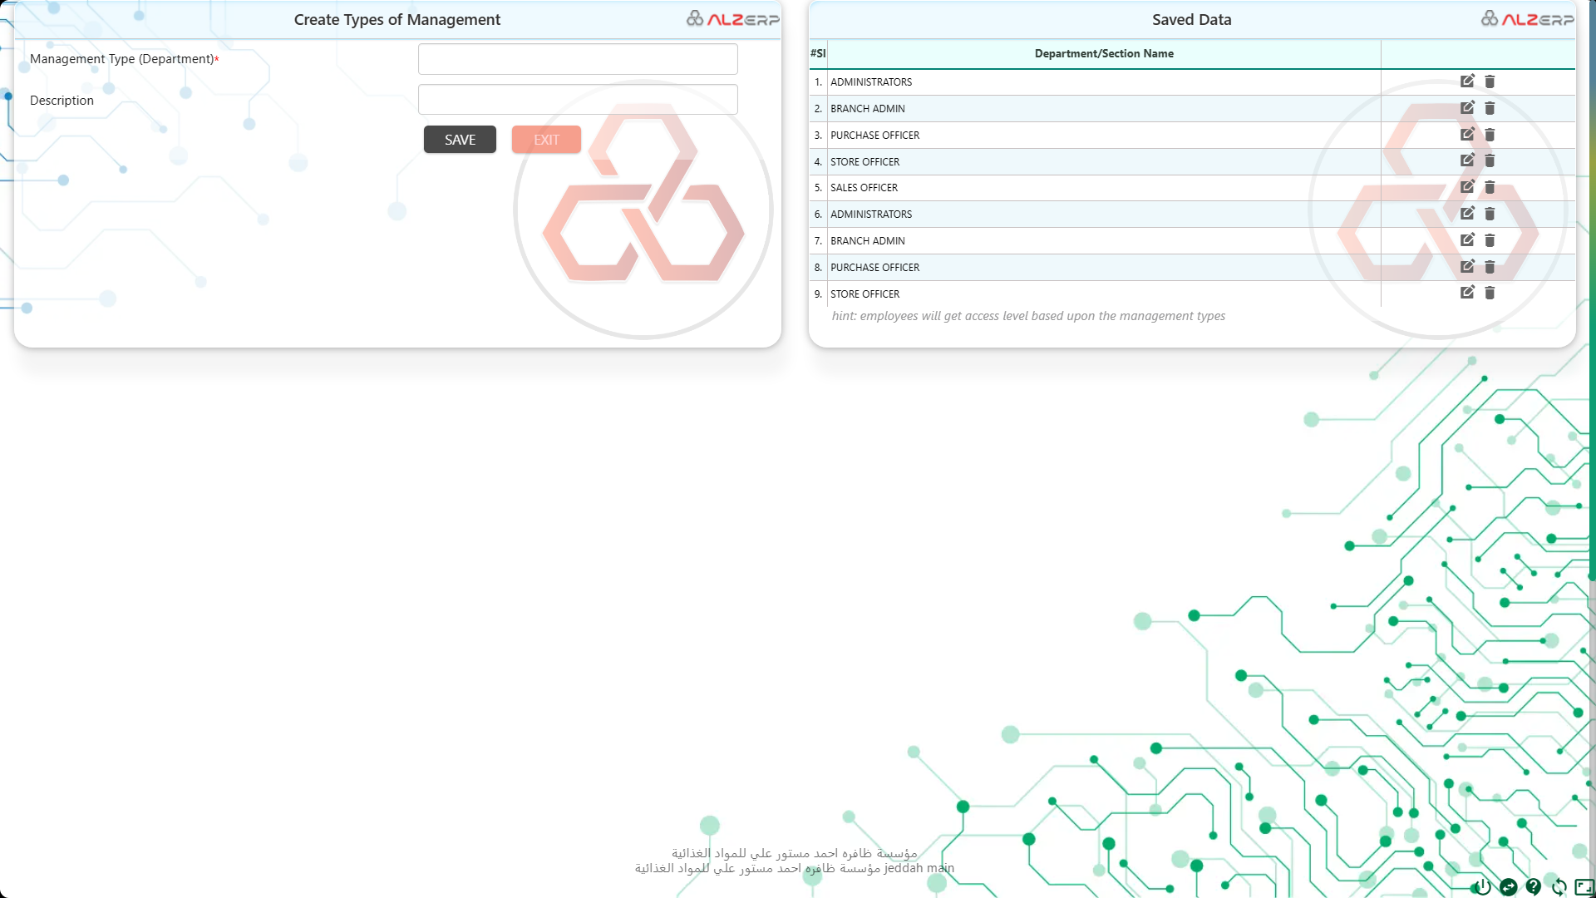Select row 3 PURCHASE OFFICER text
The image size is (1596, 898).
(875, 135)
